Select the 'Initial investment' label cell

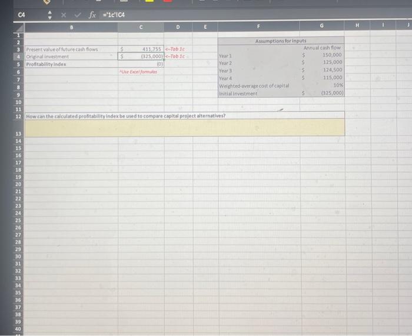259,94
